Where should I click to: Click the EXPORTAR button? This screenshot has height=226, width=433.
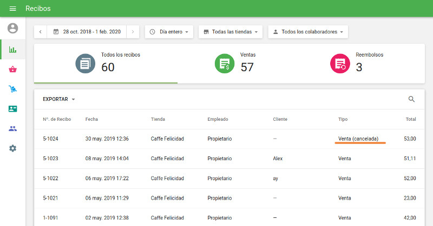pos(58,99)
